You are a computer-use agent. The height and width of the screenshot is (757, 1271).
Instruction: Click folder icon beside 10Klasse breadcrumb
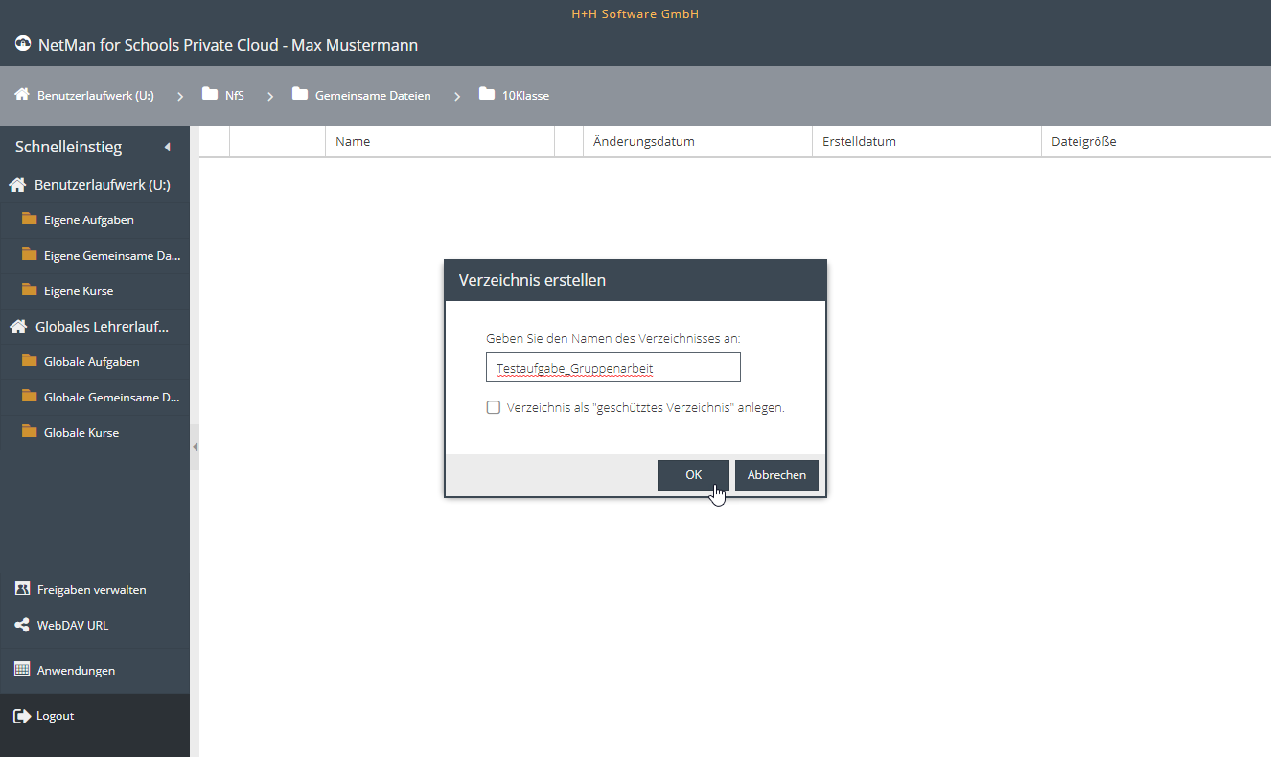[x=487, y=94]
